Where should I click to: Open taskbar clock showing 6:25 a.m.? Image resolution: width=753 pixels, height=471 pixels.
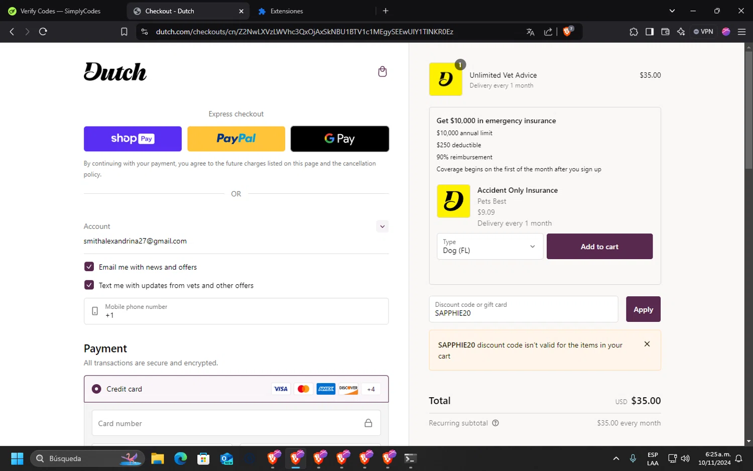(x=714, y=458)
